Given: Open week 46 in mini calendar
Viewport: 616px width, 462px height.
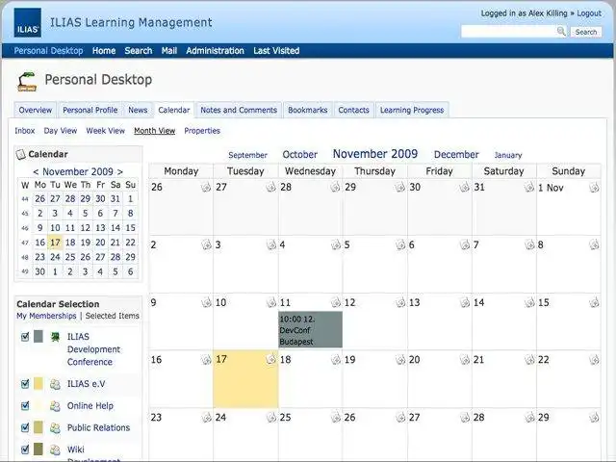Looking at the screenshot, I should pos(25,228).
